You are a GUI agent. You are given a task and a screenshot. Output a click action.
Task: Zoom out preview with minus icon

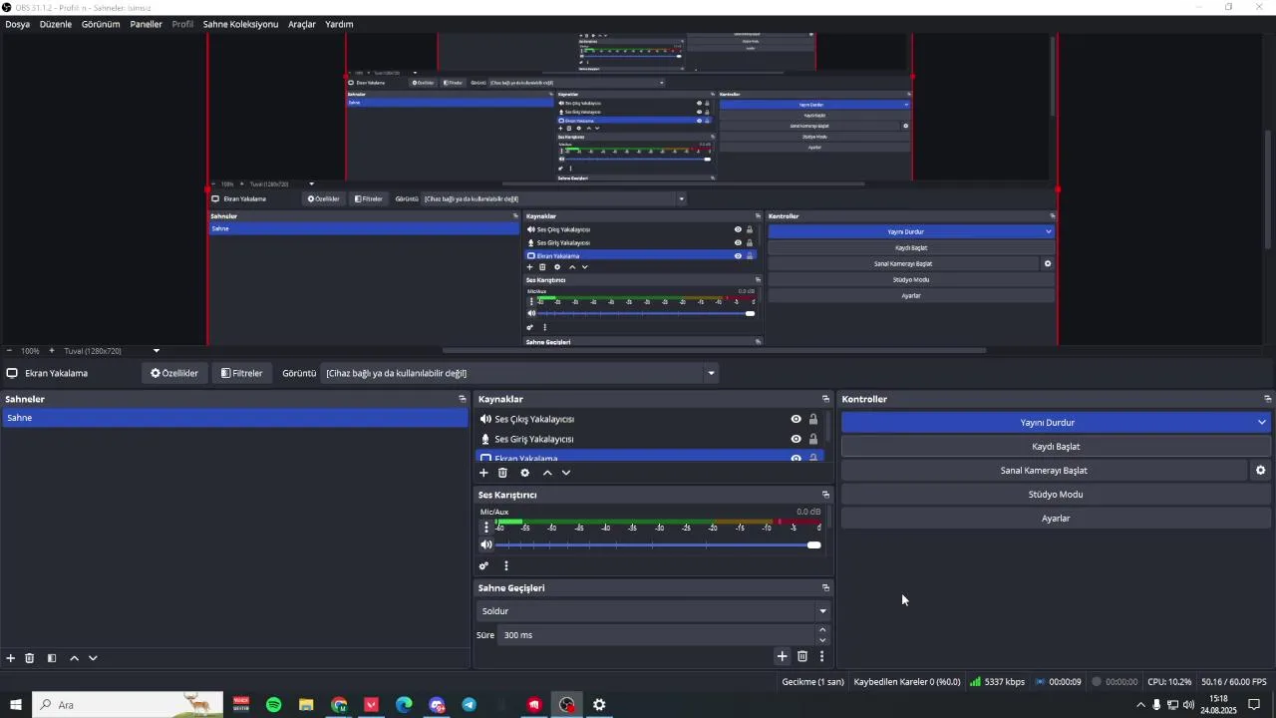pos(9,351)
